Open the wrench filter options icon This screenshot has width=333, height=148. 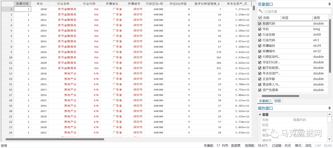(260, 11)
